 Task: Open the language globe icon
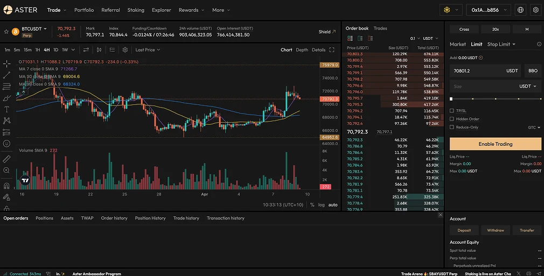pos(520,10)
